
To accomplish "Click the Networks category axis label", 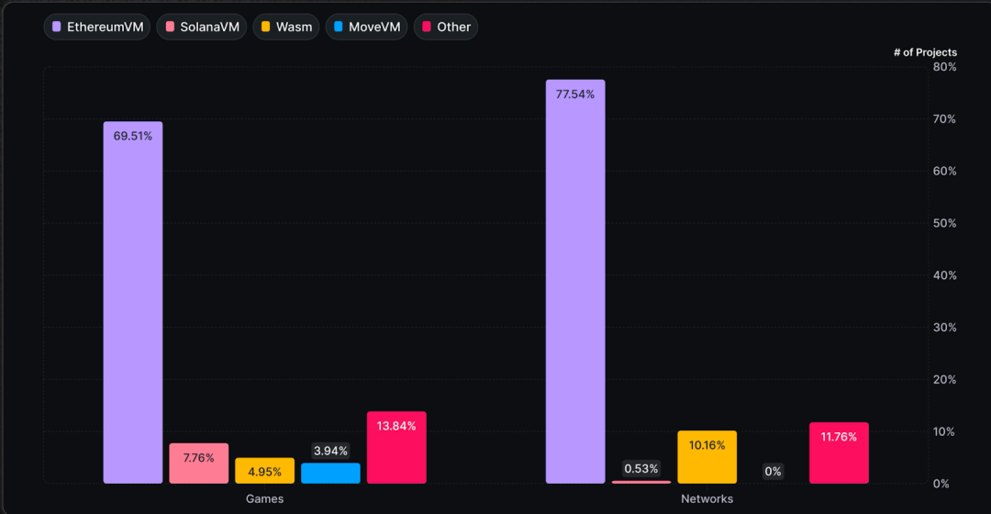I will coord(707,499).
